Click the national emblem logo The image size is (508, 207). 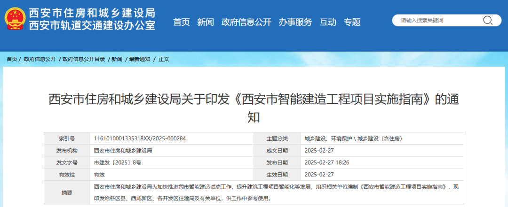[15, 19]
